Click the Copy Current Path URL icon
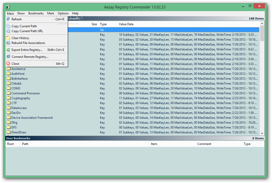This screenshot has width=272, height=183. coord(8,31)
